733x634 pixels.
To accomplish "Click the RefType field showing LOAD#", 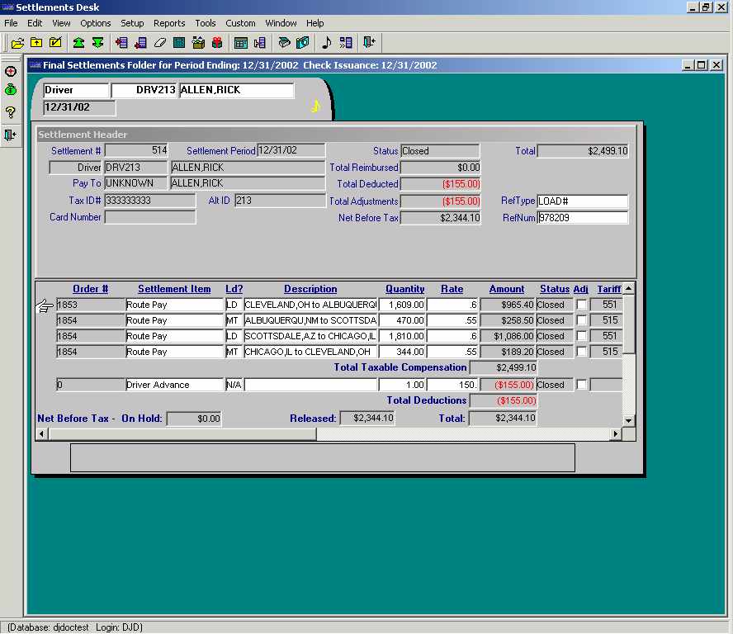I will 582,201.
